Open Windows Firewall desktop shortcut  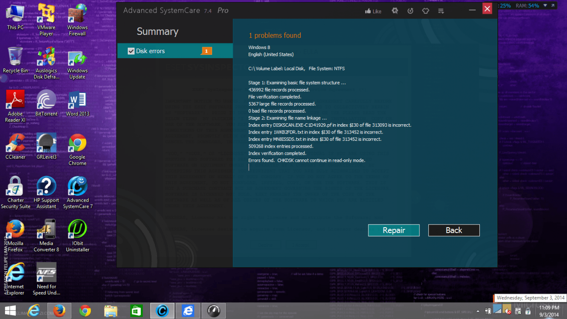tap(77, 20)
